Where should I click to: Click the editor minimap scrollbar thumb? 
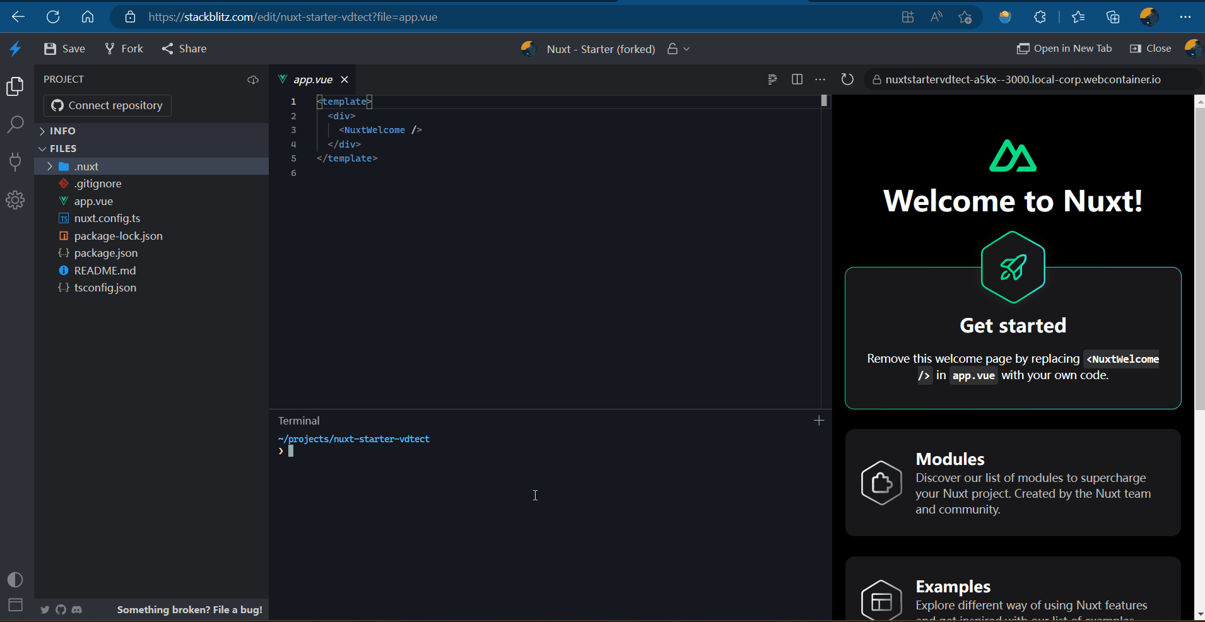tap(824, 100)
